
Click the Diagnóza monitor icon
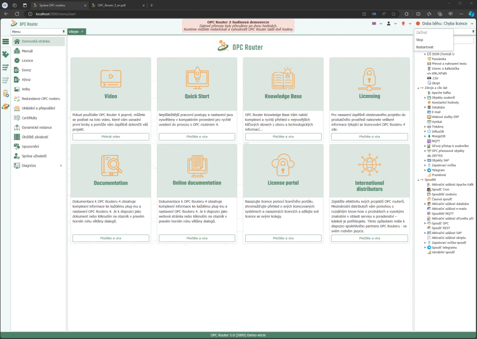point(17,166)
